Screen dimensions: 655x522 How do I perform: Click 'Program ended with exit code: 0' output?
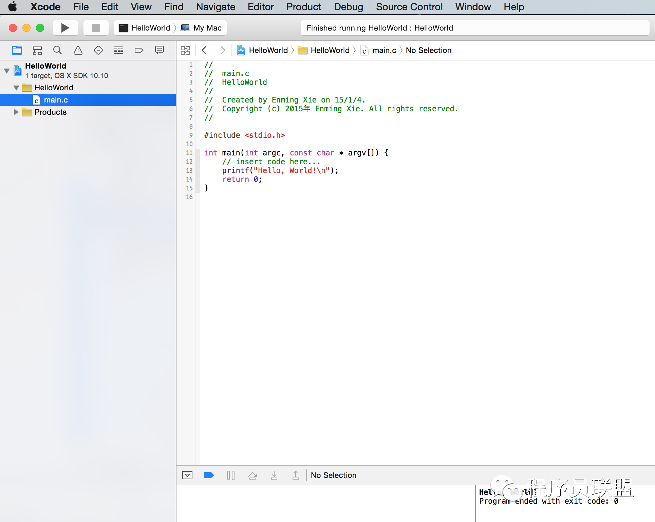(548, 501)
